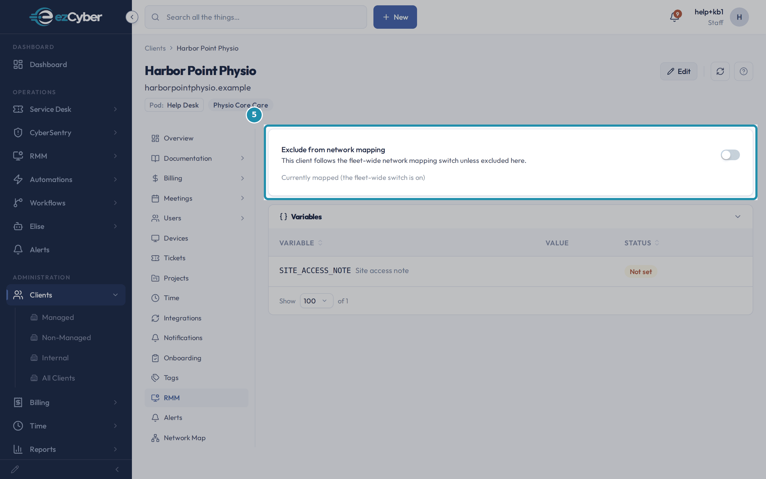Open the client Time section

click(196, 298)
